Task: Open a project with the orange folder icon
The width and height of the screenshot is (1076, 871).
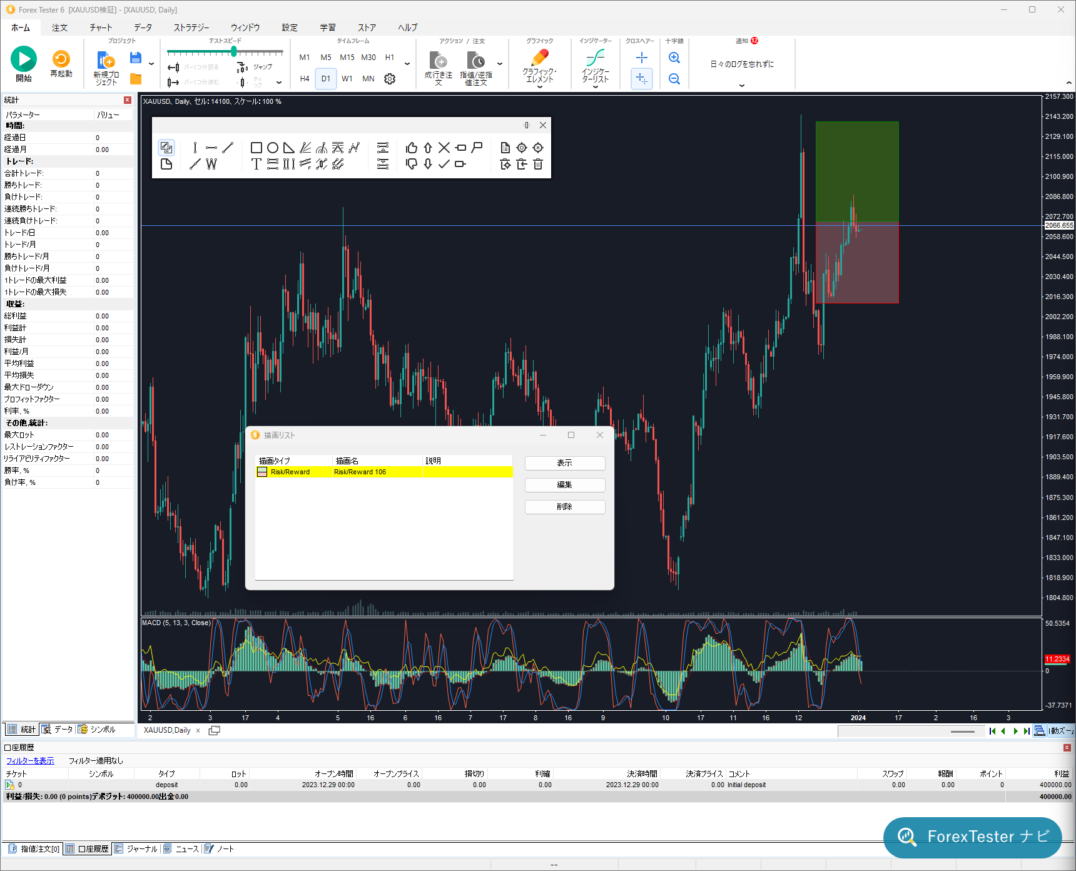Action: [136, 79]
